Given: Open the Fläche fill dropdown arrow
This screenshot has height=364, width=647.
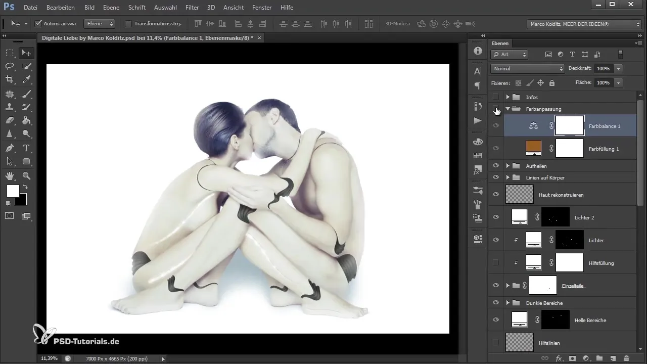Looking at the screenshot, I should (619, 82).
